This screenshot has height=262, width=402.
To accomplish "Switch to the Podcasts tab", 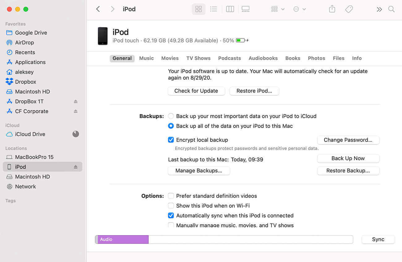I will point(229,58).
